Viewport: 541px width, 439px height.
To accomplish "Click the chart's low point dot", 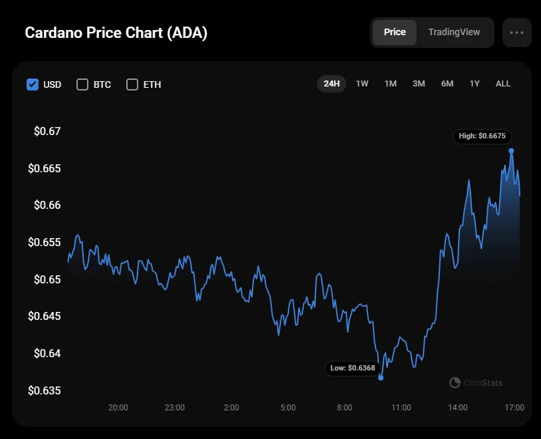I will coord(381,378).
